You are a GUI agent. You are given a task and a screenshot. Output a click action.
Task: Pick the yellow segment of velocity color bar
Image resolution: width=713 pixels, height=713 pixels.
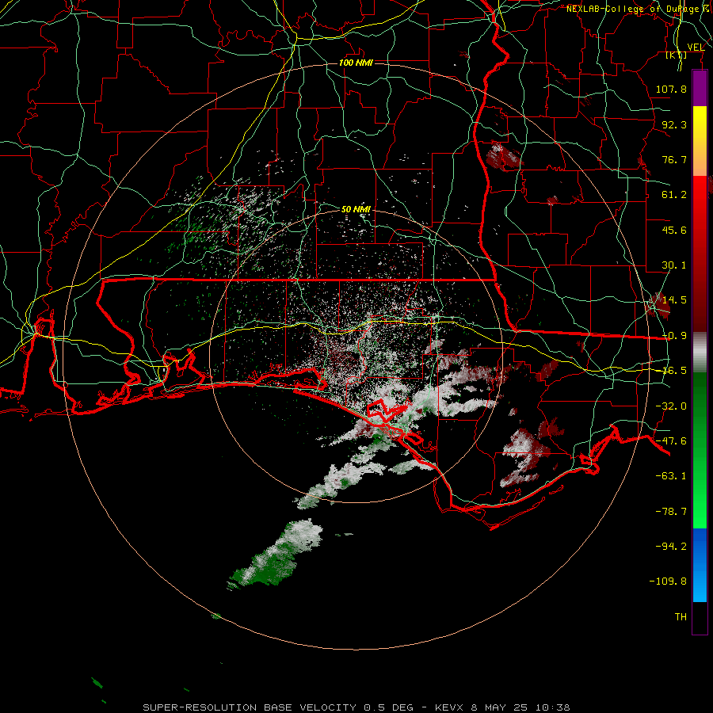[x=700, y=119]
